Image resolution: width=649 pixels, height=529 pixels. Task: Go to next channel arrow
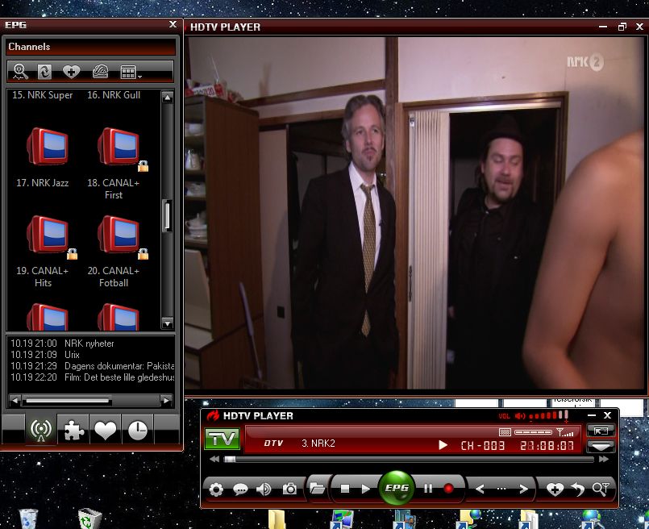pos(523,489)
